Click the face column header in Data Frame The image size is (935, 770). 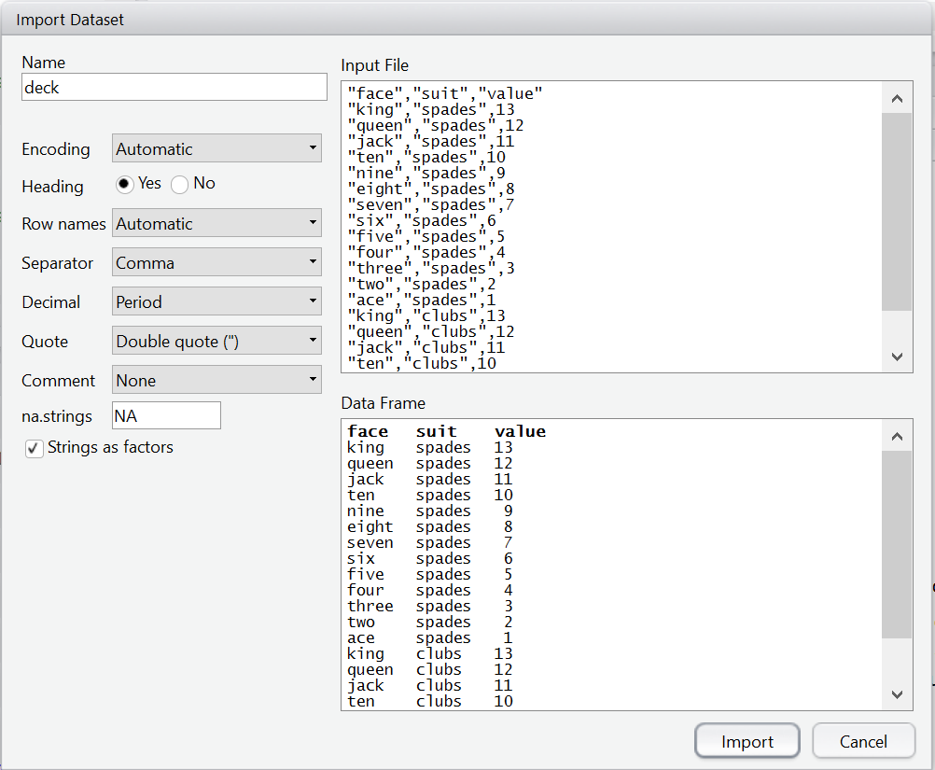tap(368, 431)
